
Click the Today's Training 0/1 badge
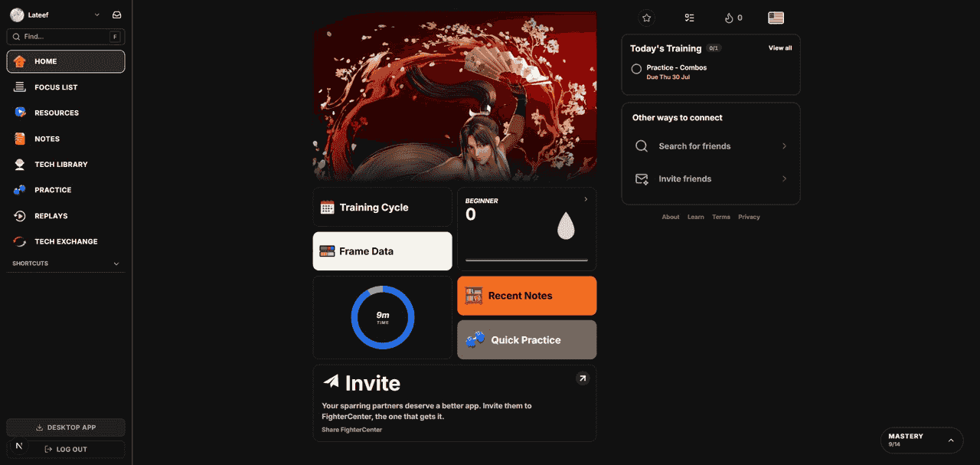click(x=714, y=48)
